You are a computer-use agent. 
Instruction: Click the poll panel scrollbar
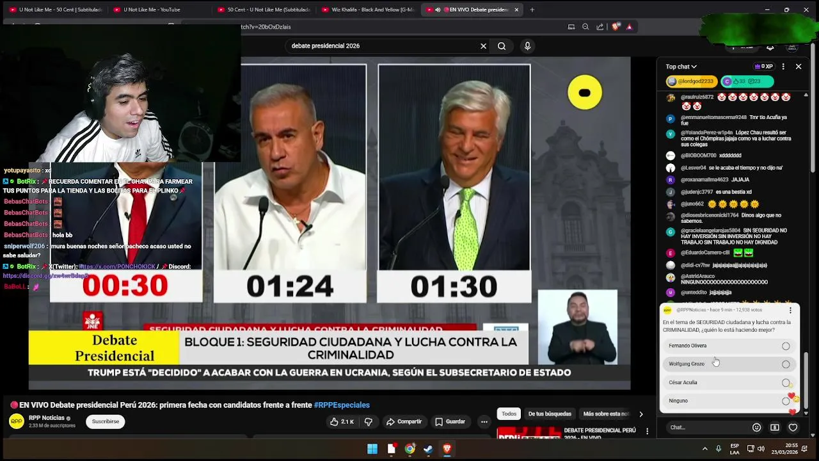point(806,381)
